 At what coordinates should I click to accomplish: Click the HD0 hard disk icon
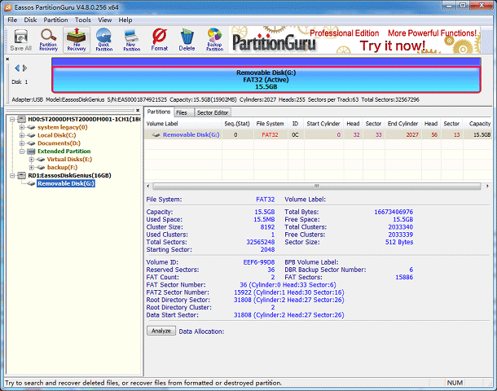point(21,119)
